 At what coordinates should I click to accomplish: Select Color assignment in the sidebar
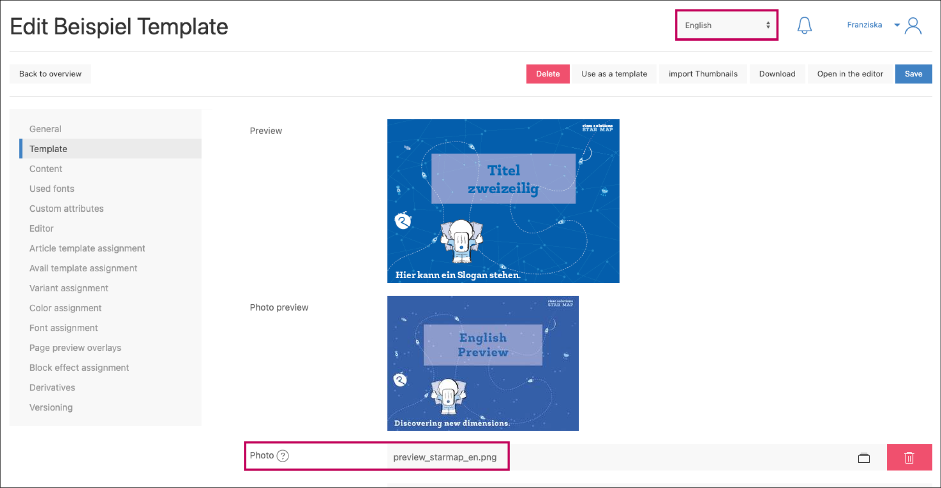65,308
